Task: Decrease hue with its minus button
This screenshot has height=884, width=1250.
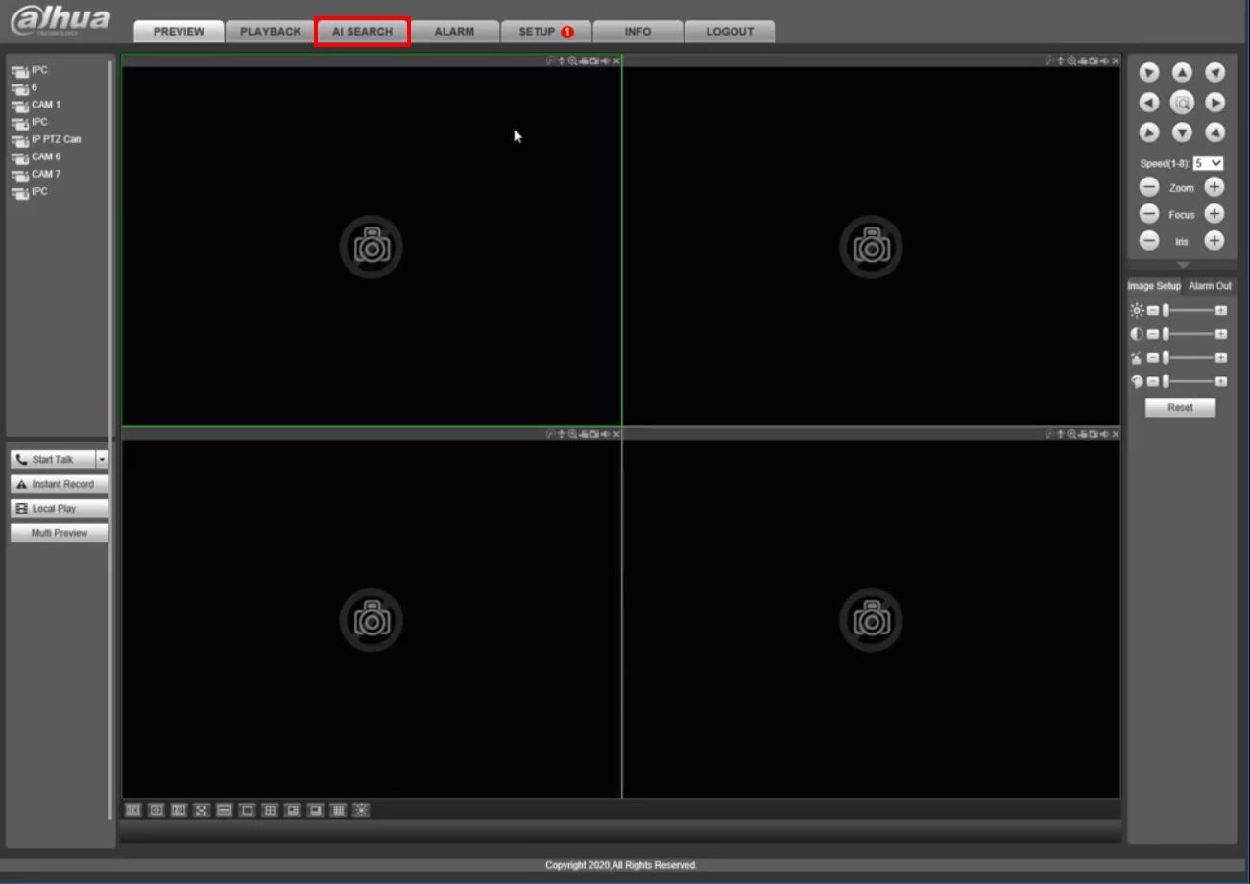Action: (1153, 381)
